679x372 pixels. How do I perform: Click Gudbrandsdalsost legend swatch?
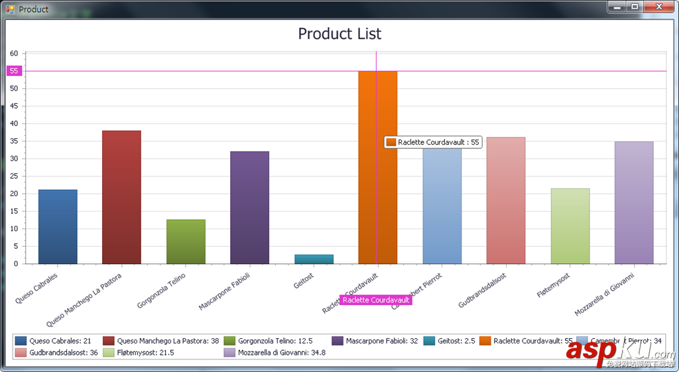pos(21,353)
